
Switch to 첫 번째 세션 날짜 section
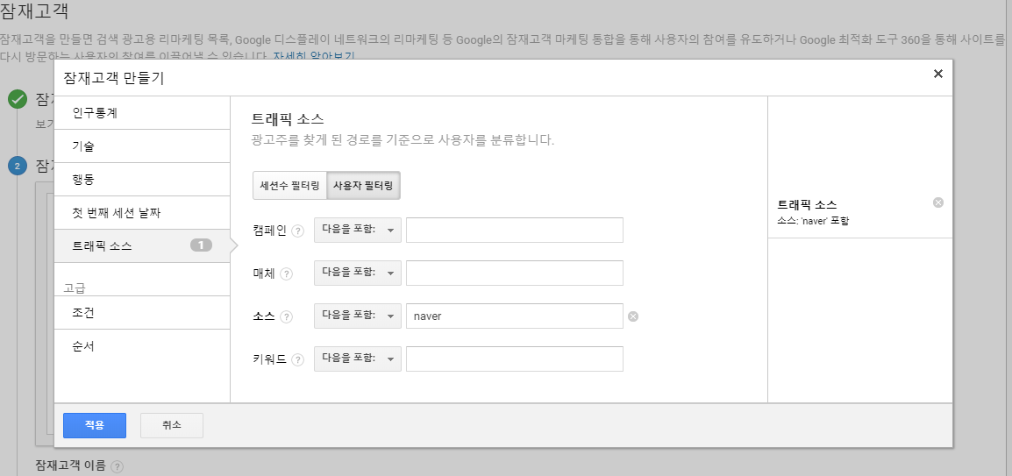tap(142, 213)
